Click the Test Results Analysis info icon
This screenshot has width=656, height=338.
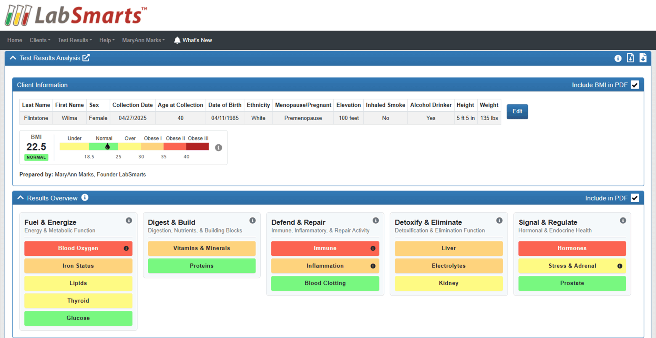(618, 58)
